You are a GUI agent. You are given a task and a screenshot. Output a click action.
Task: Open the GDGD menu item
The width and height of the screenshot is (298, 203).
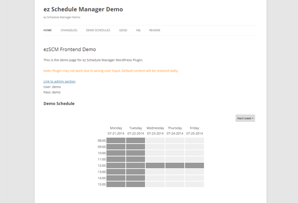[123, 30]
